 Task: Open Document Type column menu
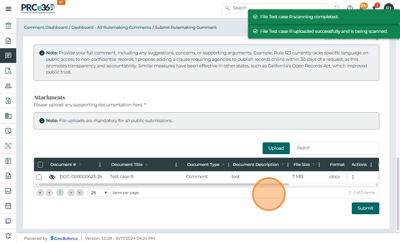(x=229, y=165)
